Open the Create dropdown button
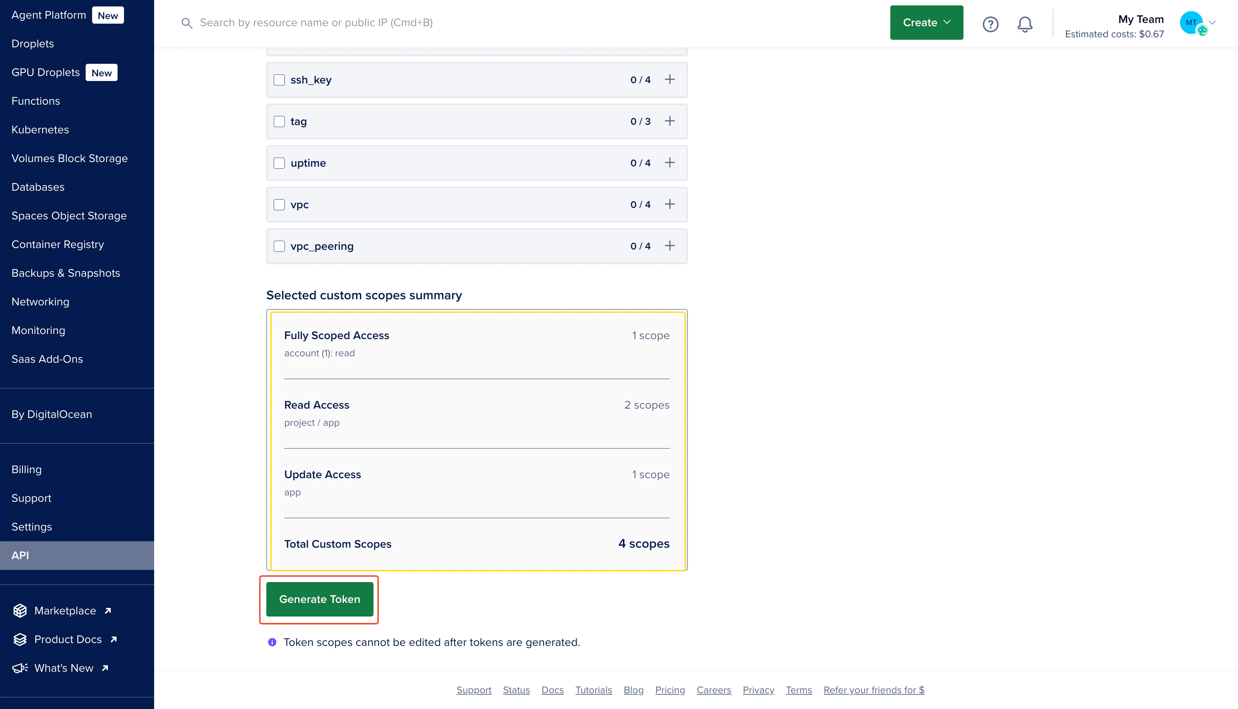 click(927, 22)
